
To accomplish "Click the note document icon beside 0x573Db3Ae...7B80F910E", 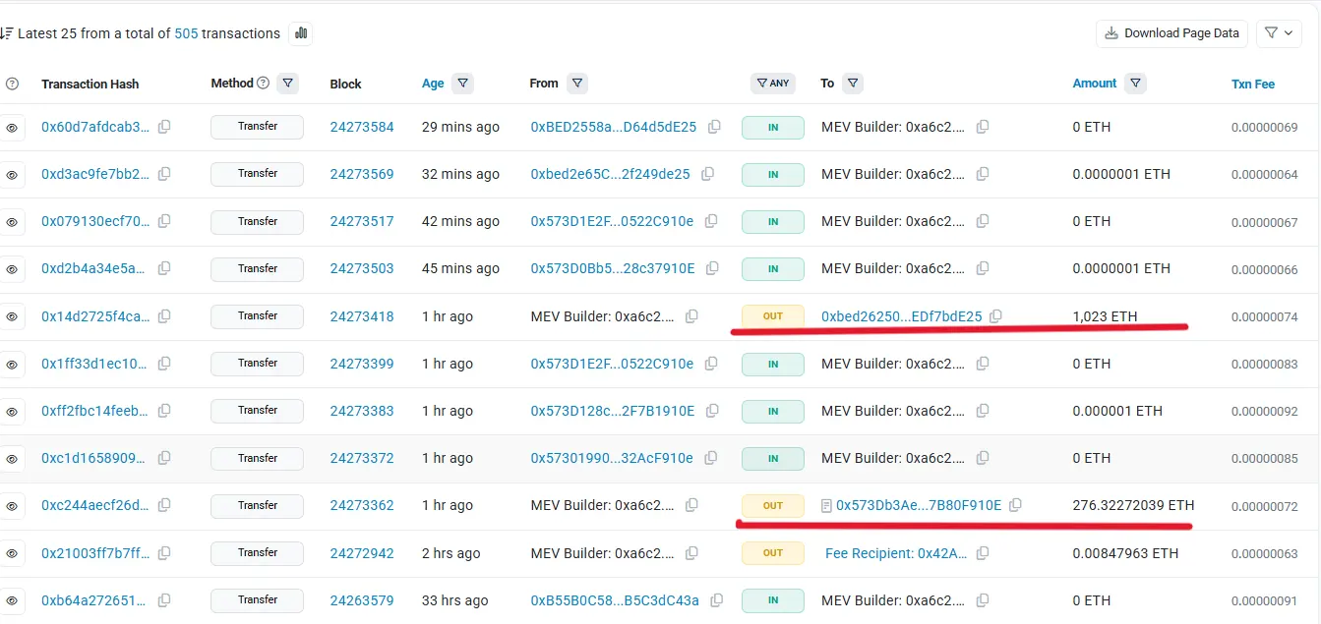I will point(824,505).
